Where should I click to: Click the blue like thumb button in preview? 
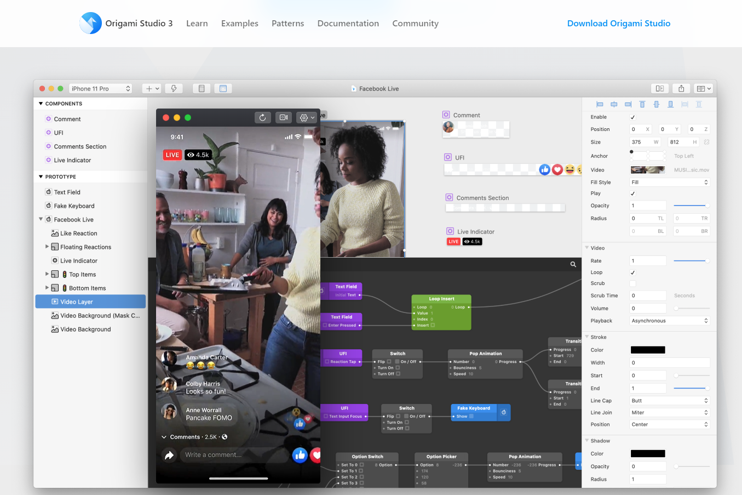coord(300,455)
